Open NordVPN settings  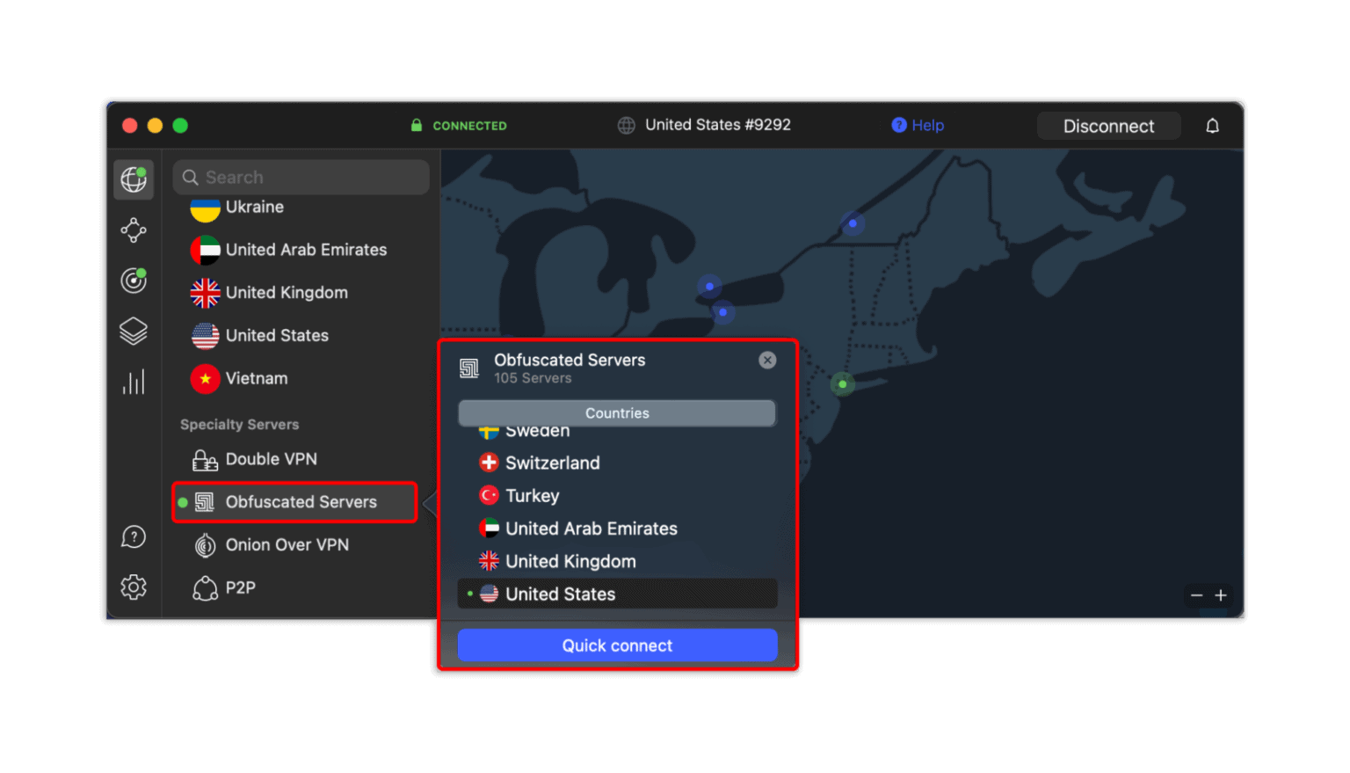tap(133, 587)
